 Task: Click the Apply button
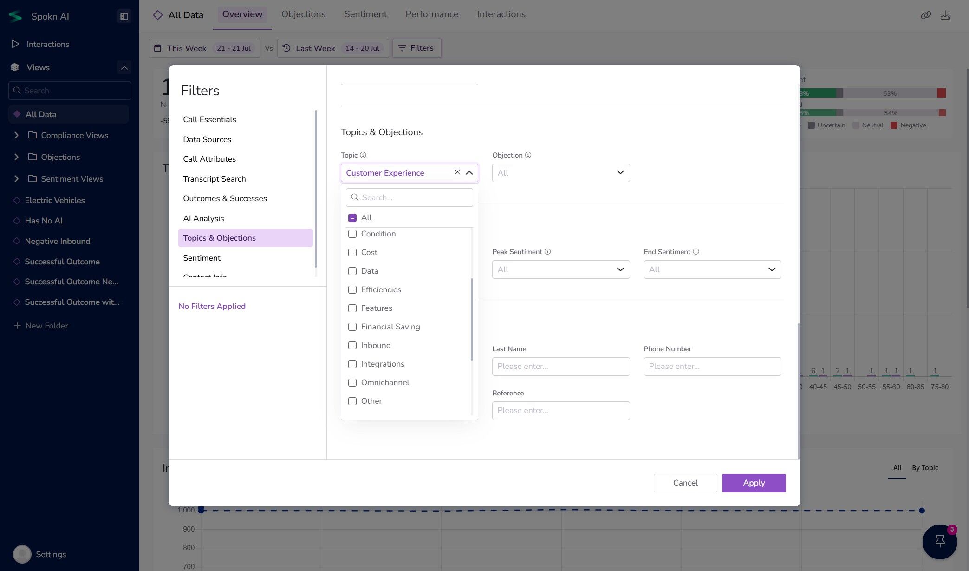[x=753, y=483]
